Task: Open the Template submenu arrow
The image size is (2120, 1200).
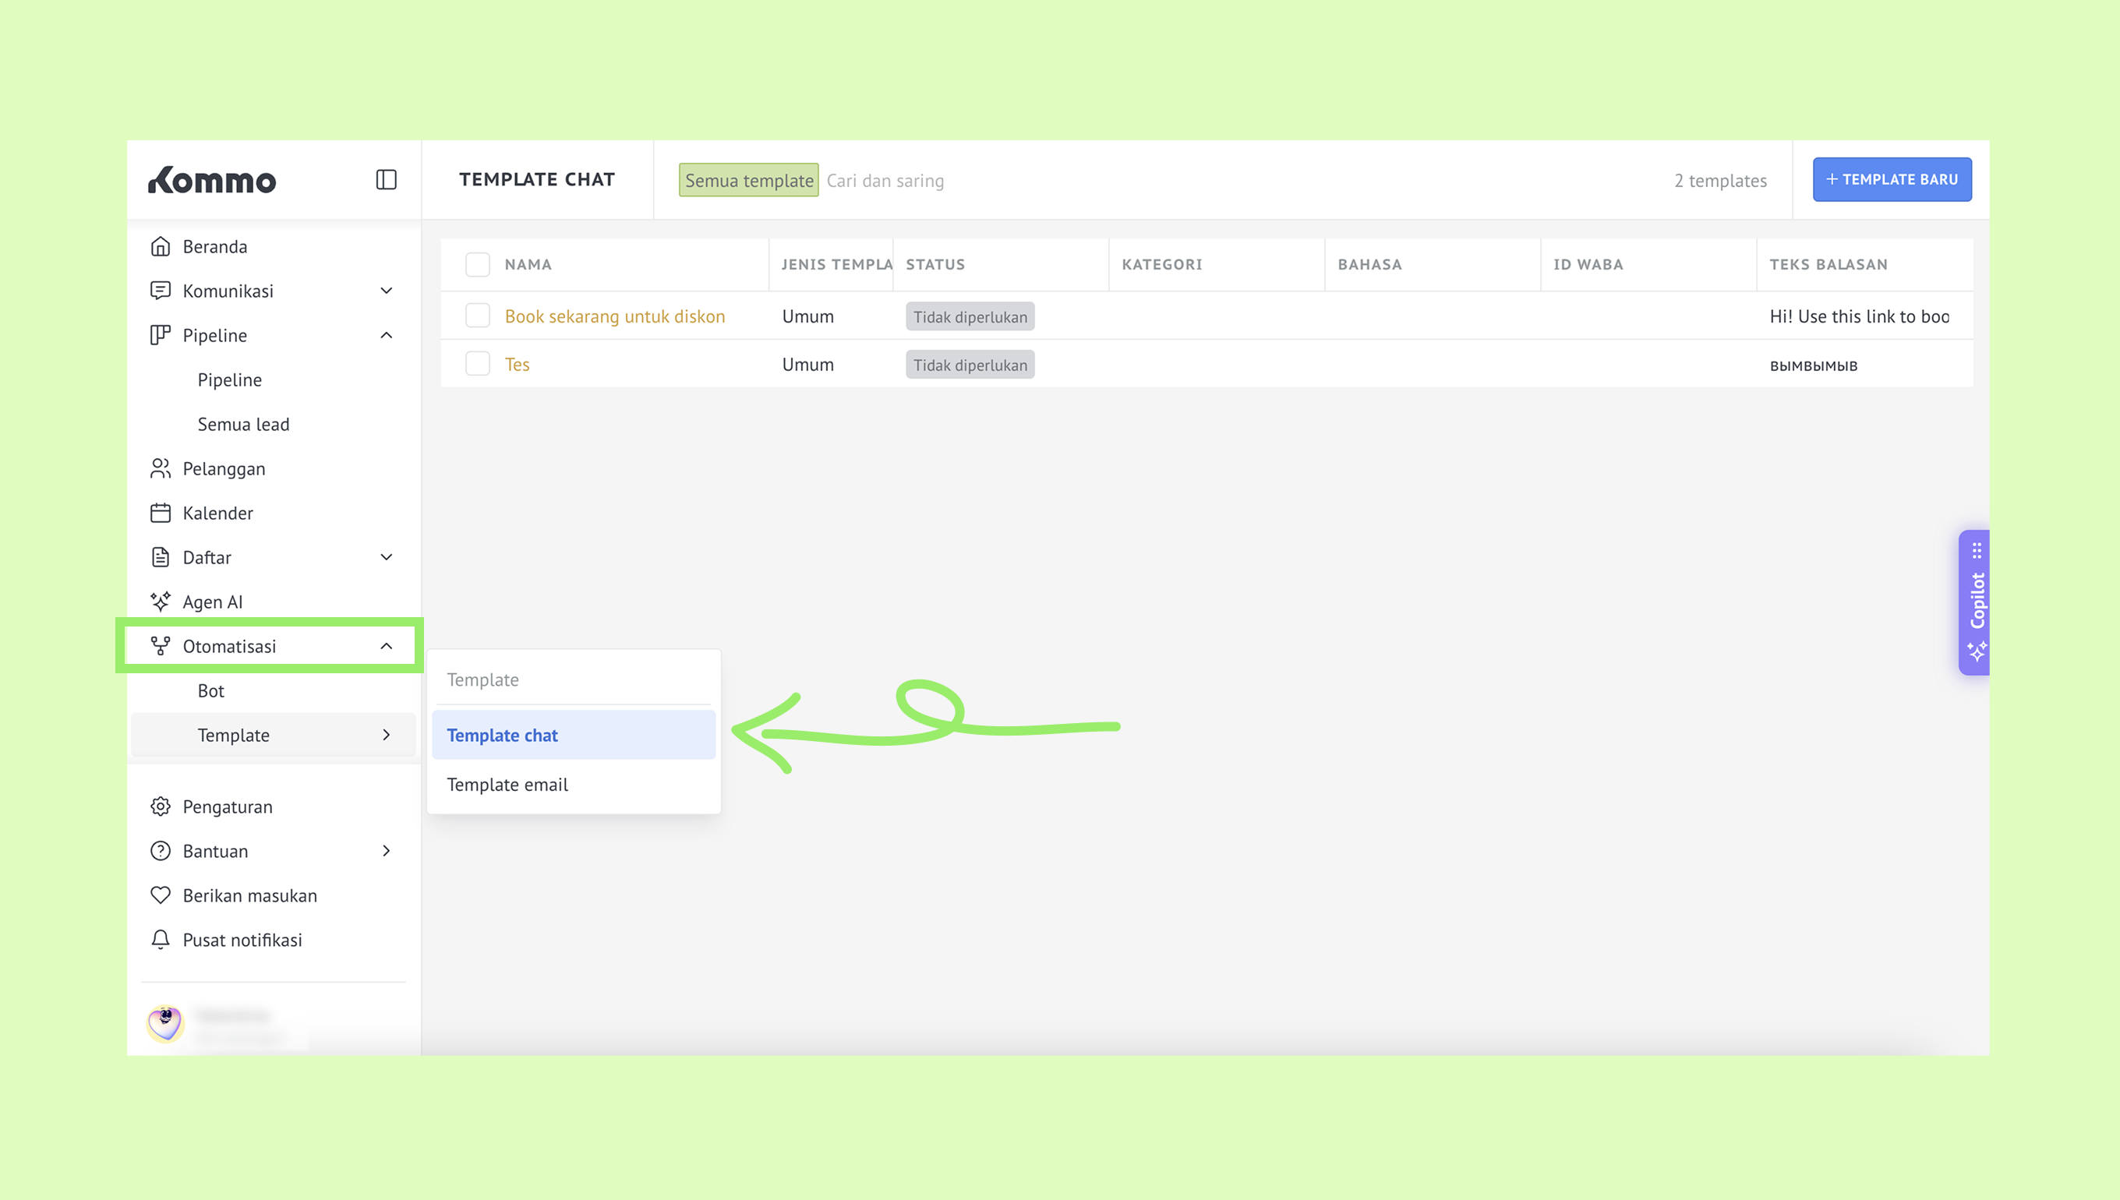Action: (387, 735)
